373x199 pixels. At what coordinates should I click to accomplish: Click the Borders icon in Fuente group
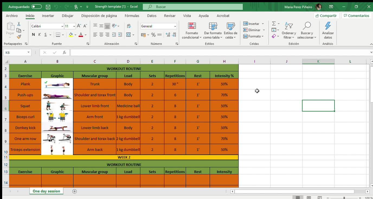(x=58, y=35)
